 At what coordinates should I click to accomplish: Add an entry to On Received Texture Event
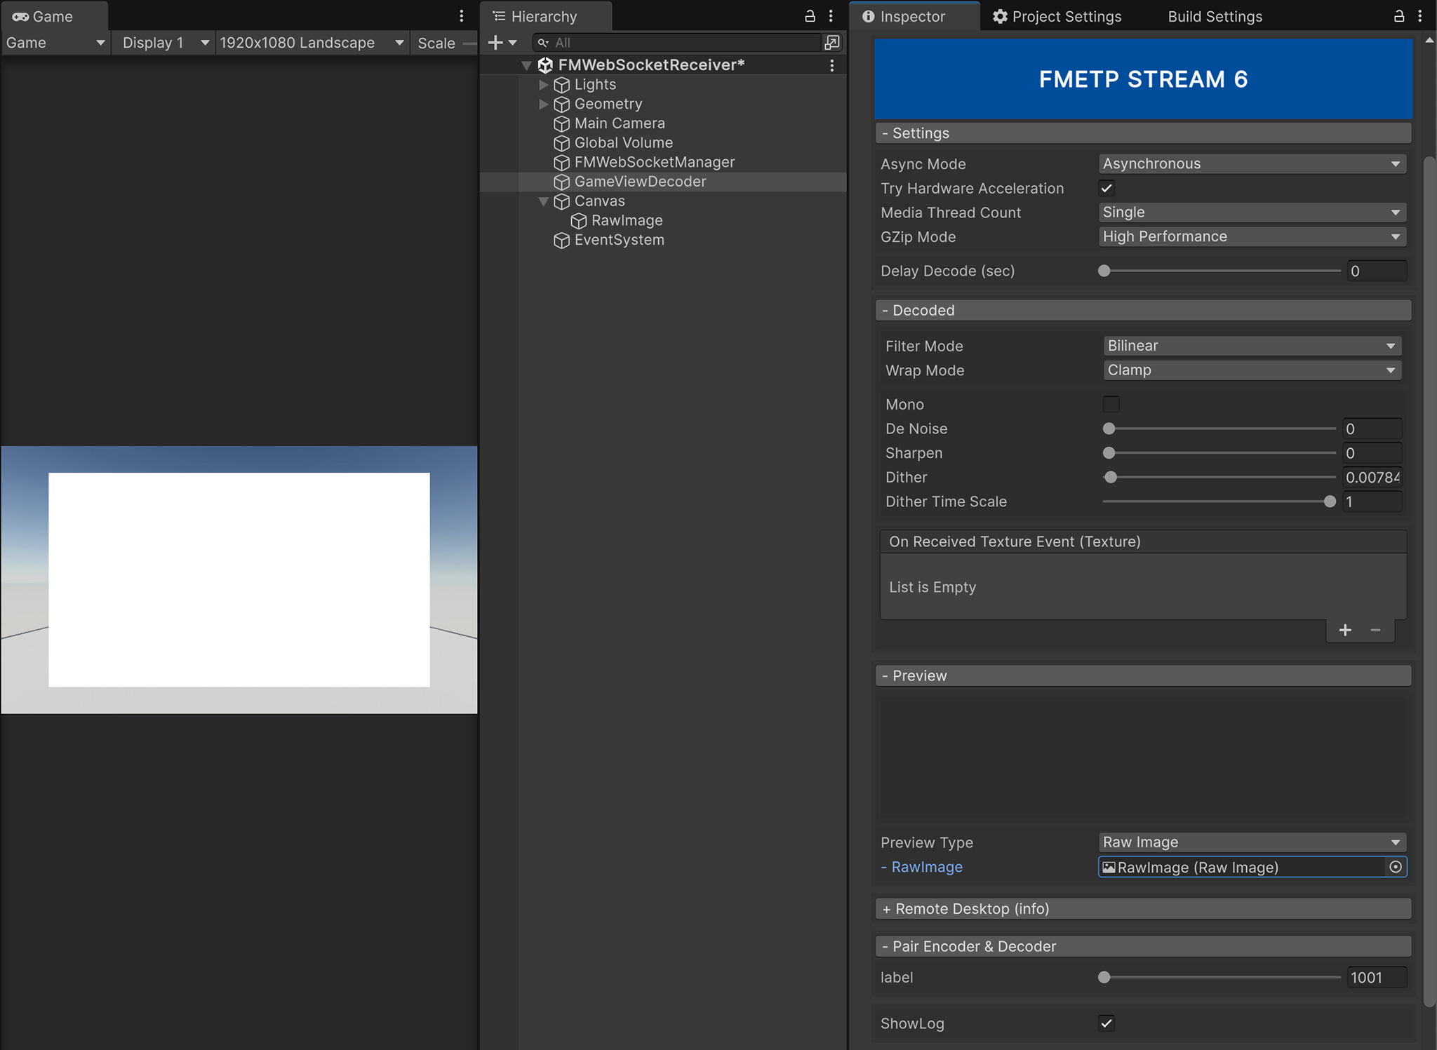1345,630
